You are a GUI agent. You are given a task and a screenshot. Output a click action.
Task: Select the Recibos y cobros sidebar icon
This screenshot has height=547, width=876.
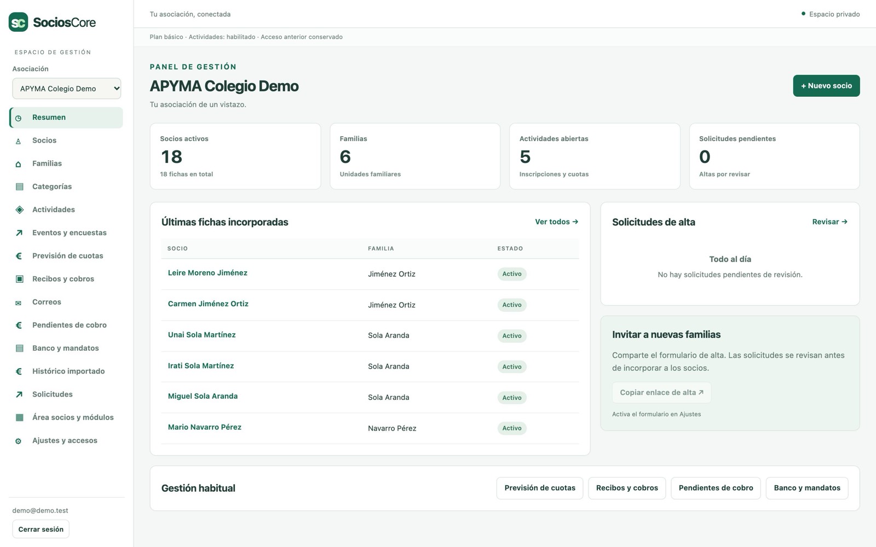pyautogui.click(x=19, y=279)
